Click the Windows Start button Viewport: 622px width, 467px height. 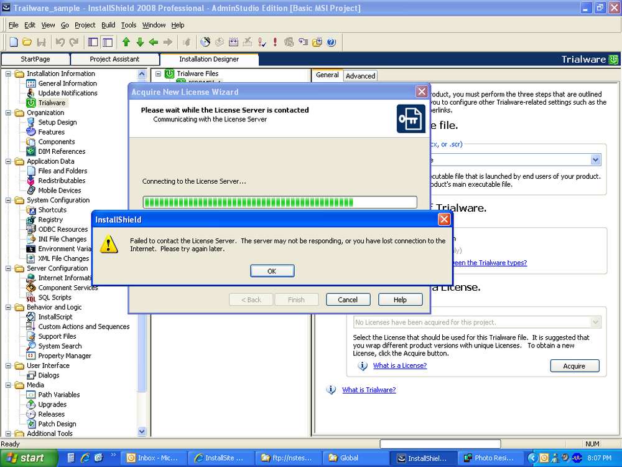coord(25,458)
